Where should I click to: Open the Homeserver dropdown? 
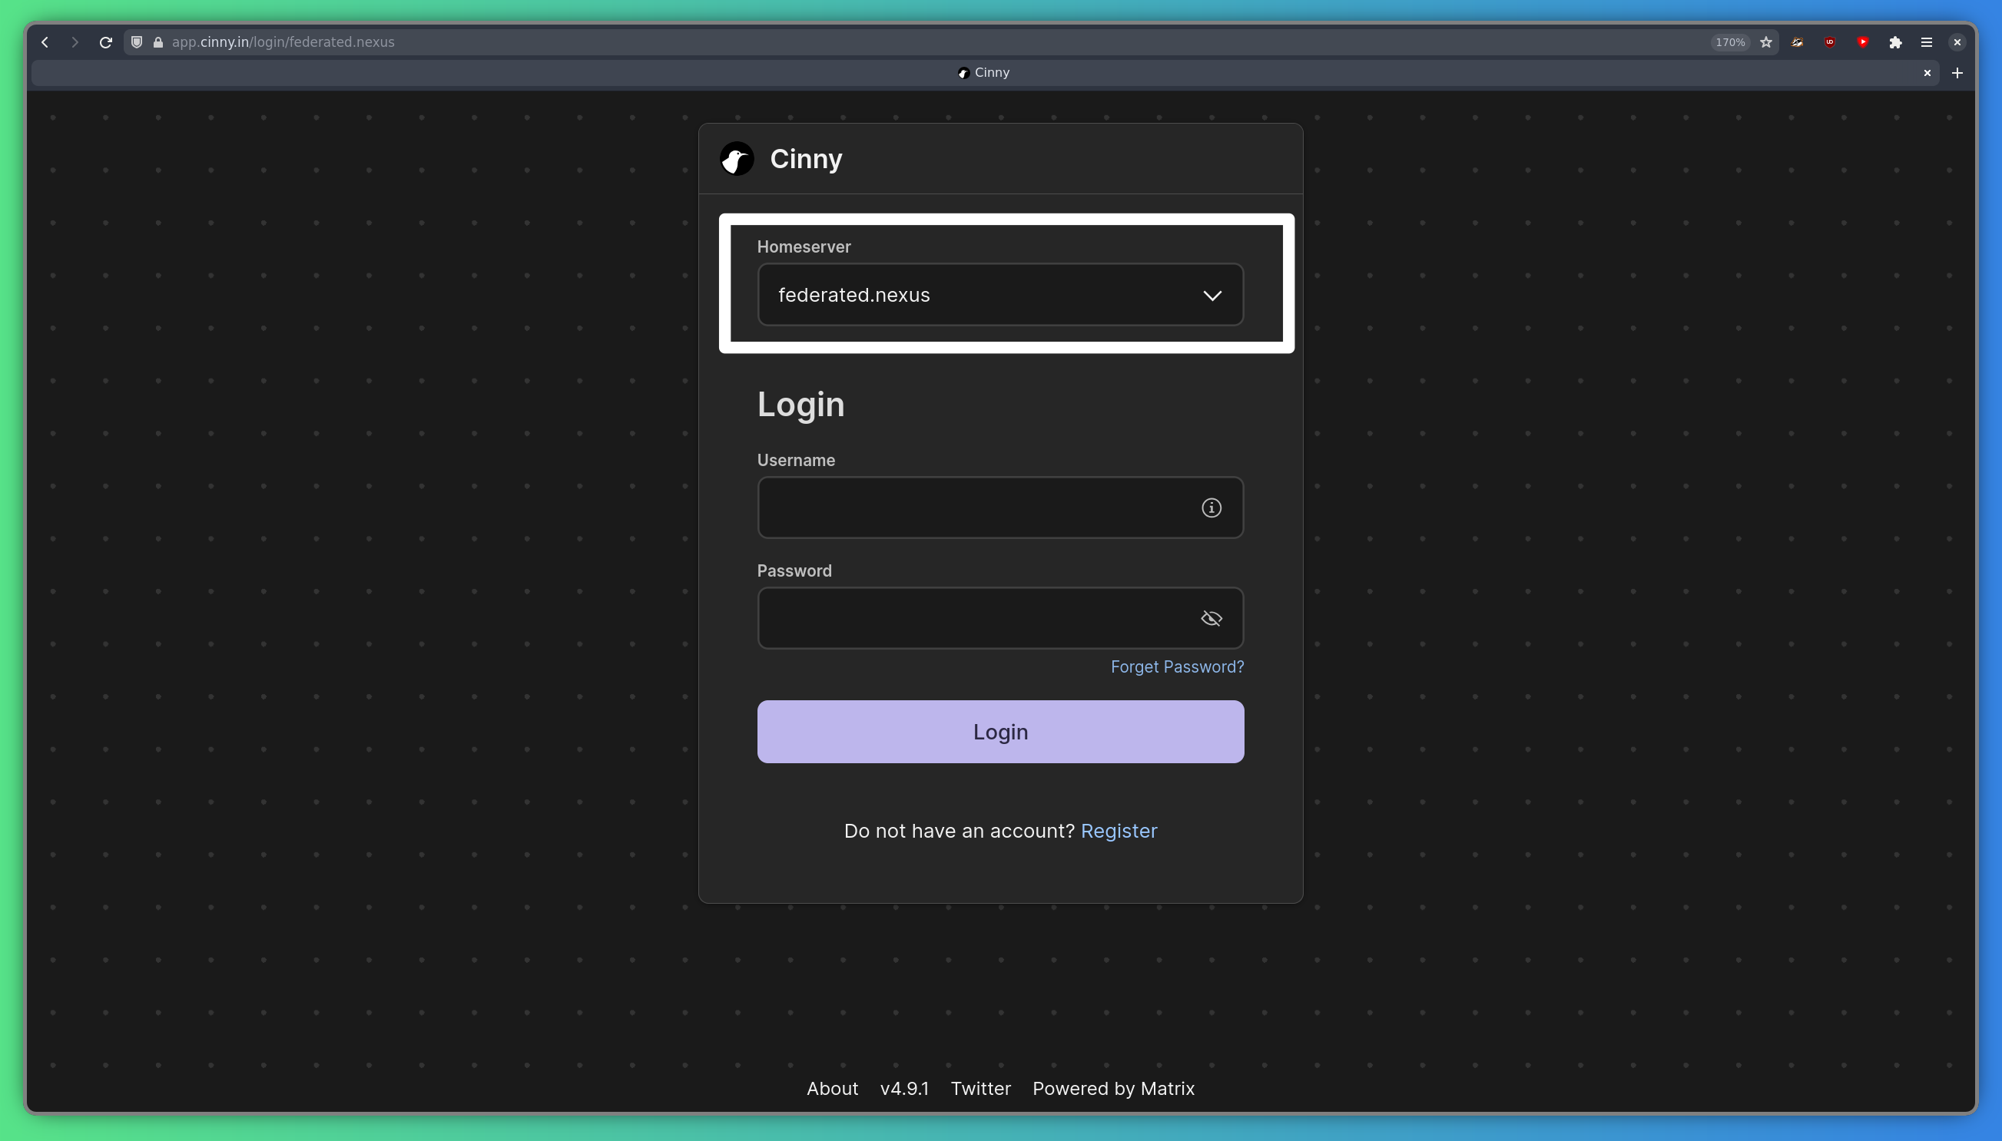(999, 295)
